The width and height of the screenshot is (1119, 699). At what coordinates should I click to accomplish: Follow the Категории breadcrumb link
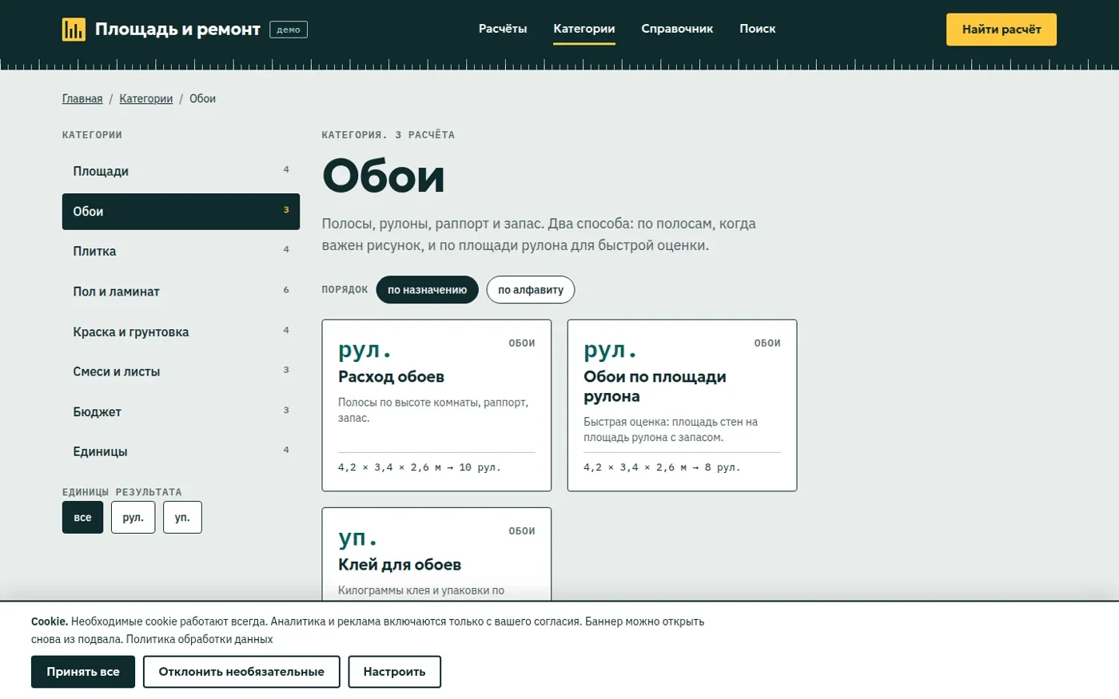(146, 99)
